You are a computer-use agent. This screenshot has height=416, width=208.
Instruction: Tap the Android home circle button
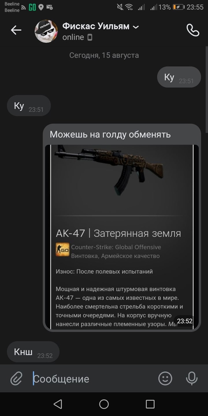[x=104, y=404]
